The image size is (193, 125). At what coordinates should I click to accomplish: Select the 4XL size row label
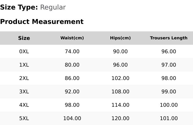coord(24,105)
